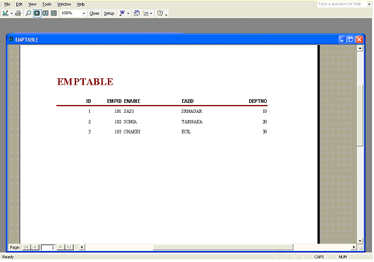Select the Zoom magnifier icon
Screen dimensions: 374x262
click(28, 13)
